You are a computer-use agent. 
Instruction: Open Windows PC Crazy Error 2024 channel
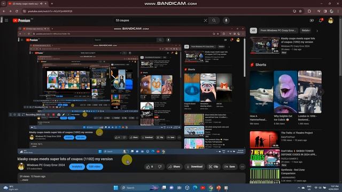click(46, 165)
